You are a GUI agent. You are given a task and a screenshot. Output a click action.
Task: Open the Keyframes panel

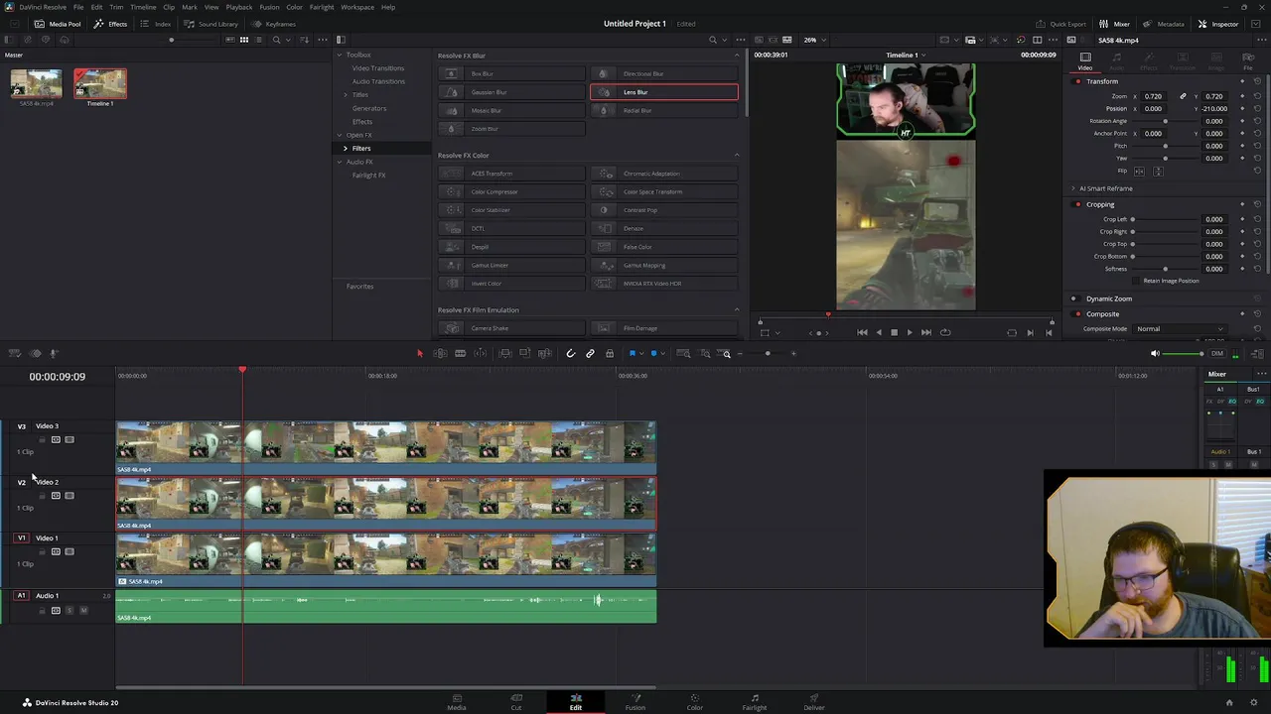[274, 24]
